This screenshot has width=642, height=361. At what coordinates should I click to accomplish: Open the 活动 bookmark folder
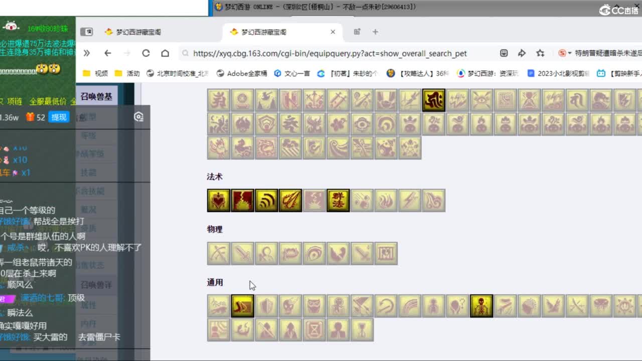[x=127, y=73]
